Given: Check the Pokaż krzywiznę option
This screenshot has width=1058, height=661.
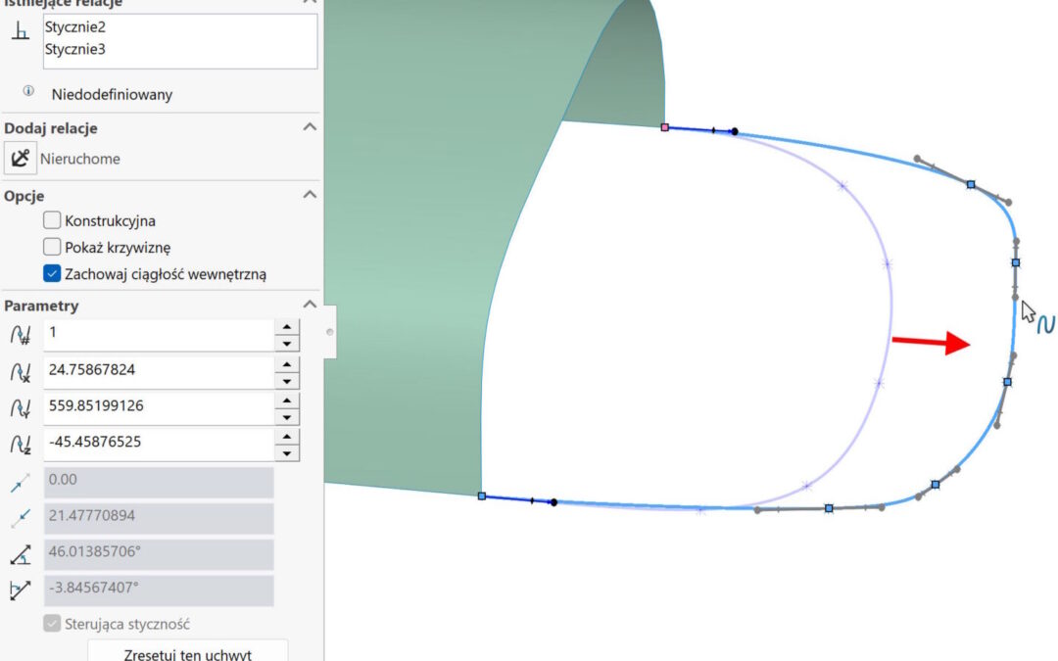Looking at the screenshot, I should pyautogui.click(x=53, y=248).
